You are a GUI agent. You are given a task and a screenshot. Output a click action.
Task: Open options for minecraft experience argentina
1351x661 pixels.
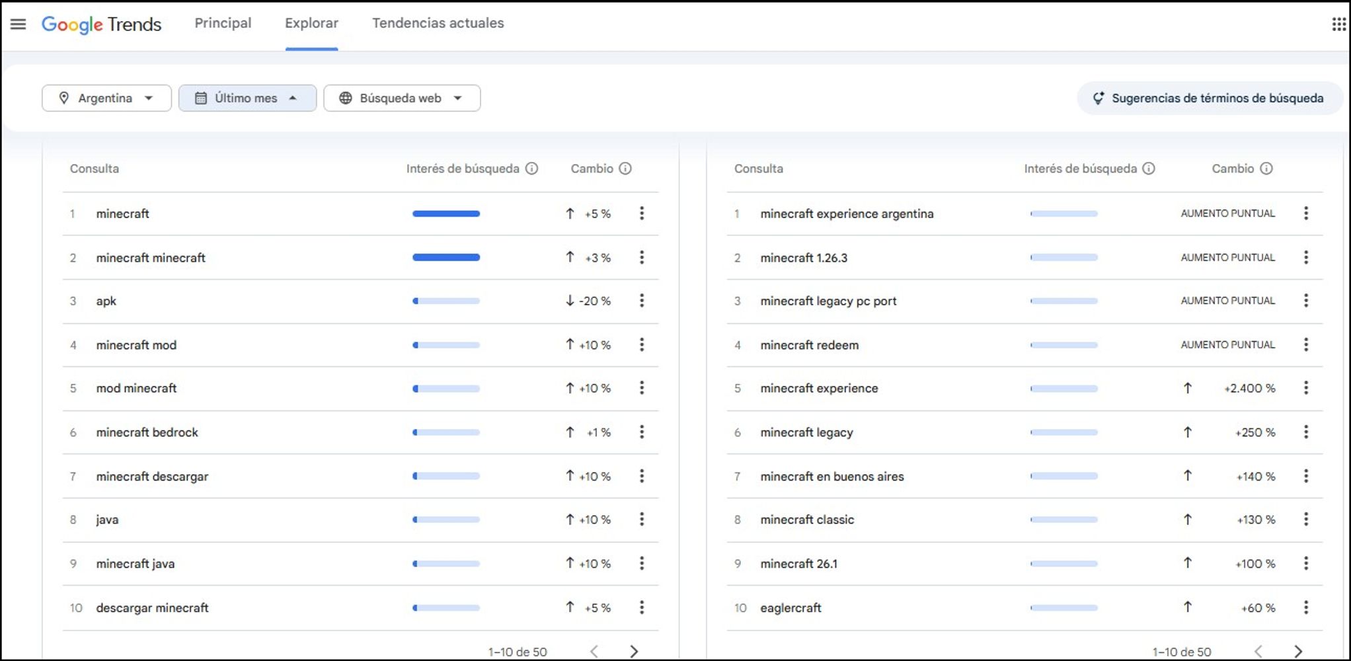tap(1306, 213)
